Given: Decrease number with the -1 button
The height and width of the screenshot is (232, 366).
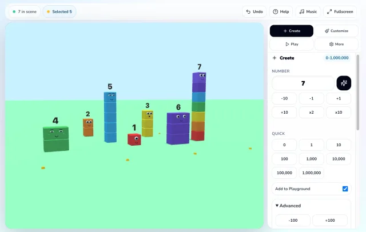Looking at the screenshot, I should [x=311, y=98].
